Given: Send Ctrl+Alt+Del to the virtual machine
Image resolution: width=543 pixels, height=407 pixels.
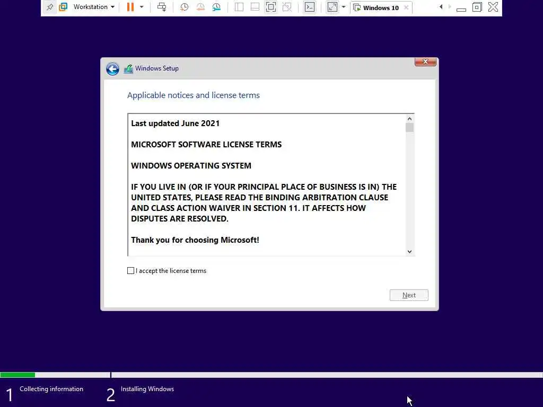Looking at the screenshot, I should [162, 7].
